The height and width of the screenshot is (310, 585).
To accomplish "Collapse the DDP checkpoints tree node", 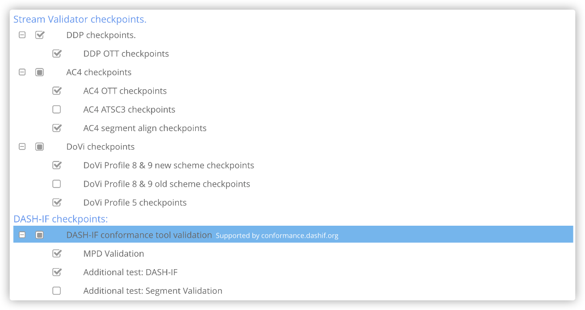I will point(22,35).
